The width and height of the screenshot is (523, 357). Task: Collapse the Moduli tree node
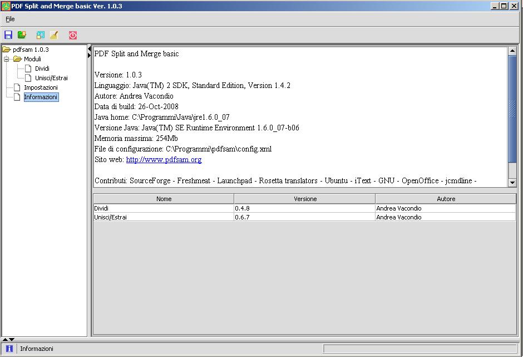click(x=7, y=59)
